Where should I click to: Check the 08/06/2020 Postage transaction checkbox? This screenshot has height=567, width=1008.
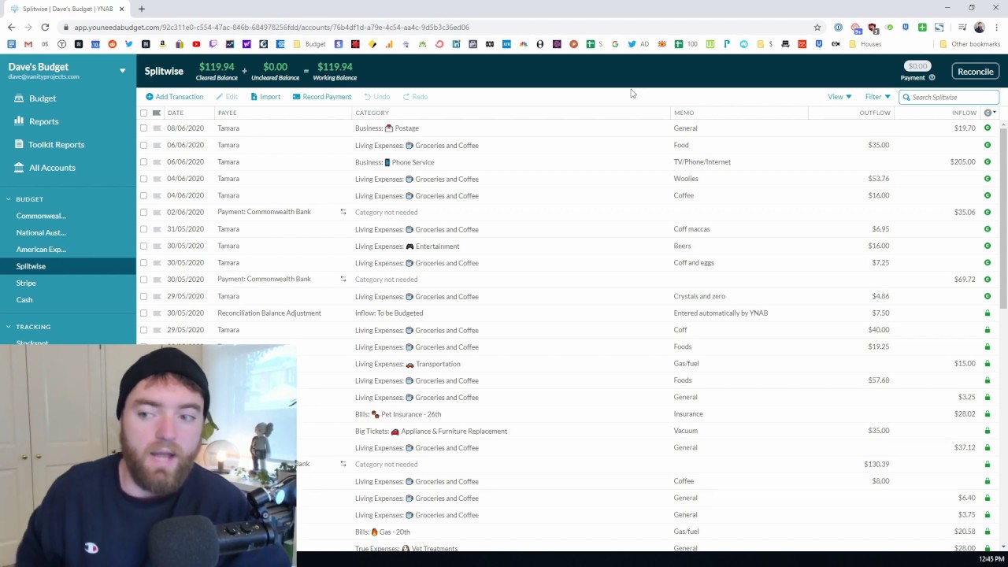(143, 128)
